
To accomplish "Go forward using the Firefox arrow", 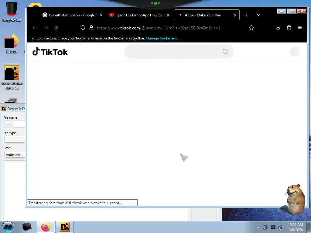I will tap(46, 28).
